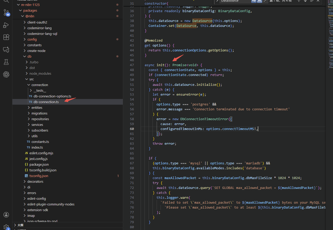Collapse the m-n8n-1125 root folder

18,5
